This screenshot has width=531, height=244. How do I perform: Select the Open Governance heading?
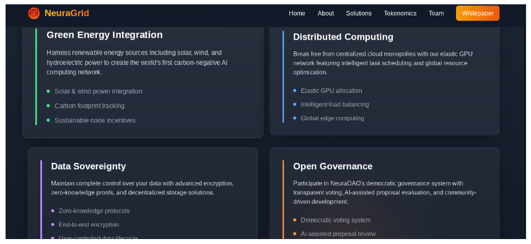pyautogui.click(x=333, y=166)
